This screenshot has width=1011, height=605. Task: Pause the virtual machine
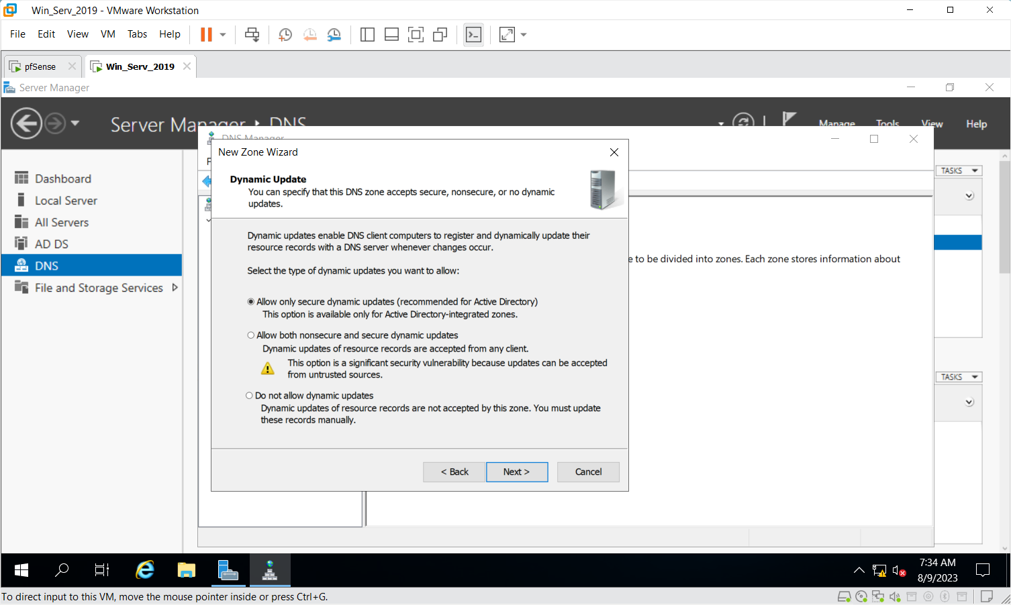point(206,35)
